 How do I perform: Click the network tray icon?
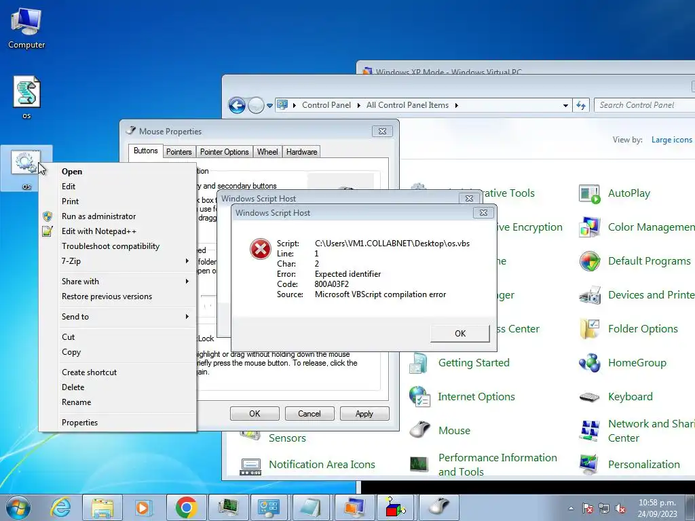pyautogui.click(x=603, y=509)
